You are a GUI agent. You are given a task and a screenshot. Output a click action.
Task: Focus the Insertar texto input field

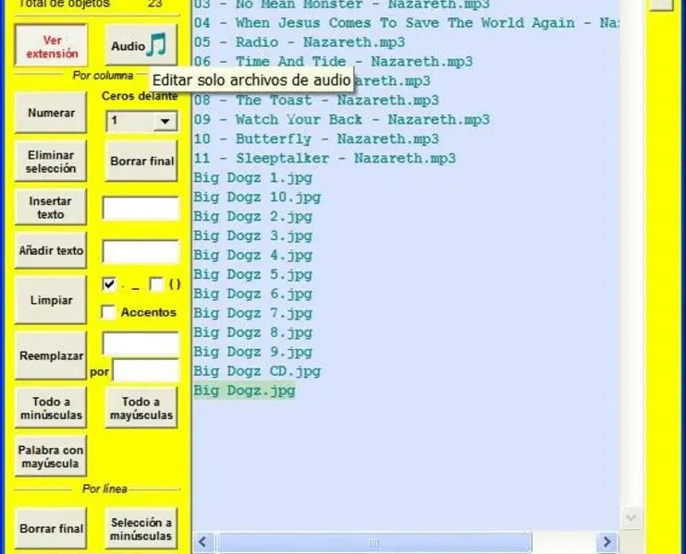141,208
